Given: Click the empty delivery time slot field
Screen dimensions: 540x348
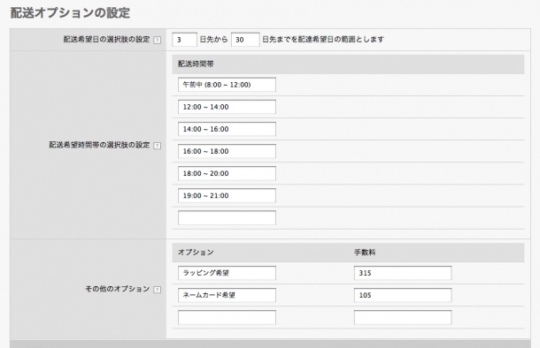Looking at the screenshot, I should pyautogui.click(x=227, y=218).
